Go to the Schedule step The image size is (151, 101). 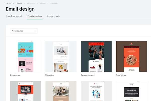[54, 4]
